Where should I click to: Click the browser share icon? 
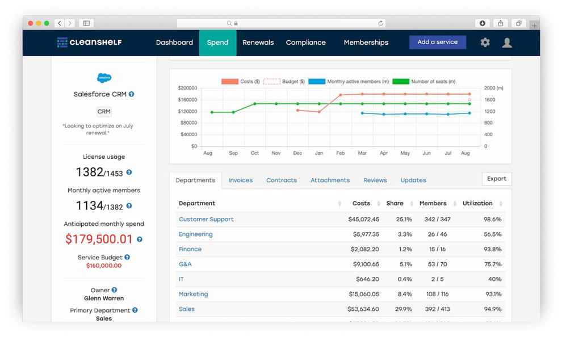click(501, 23)
